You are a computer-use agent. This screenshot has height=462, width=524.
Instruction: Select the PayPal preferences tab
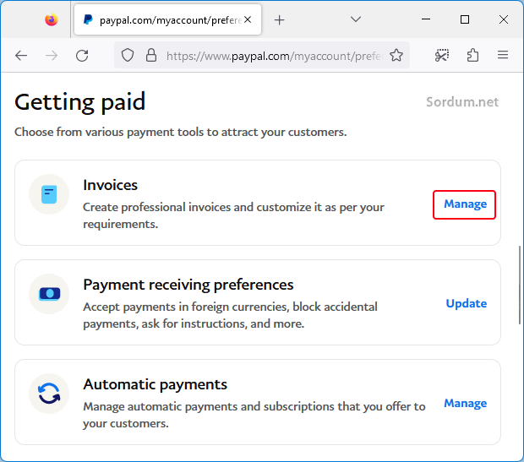[x=167, y=19]
